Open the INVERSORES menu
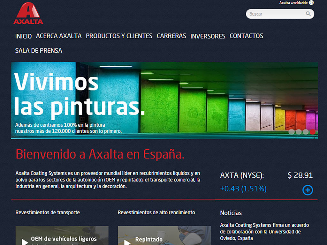327x245 pixels. point(208,36)
